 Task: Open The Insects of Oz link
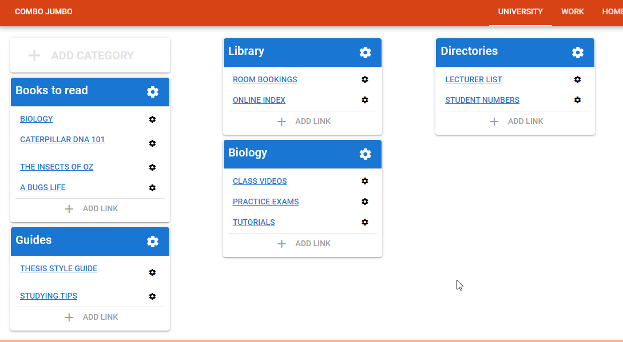tap(57, 167)
